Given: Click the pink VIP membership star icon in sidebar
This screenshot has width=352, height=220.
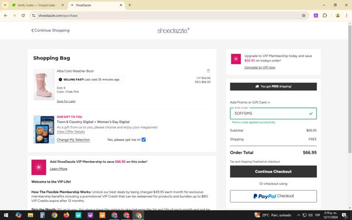Looking at the screenshot, I should point(236,59).
